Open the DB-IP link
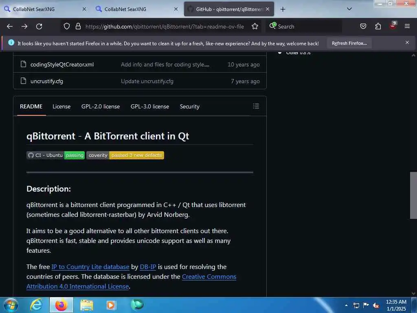The width and height of the screenshot is (417, 313). [148, 267]
